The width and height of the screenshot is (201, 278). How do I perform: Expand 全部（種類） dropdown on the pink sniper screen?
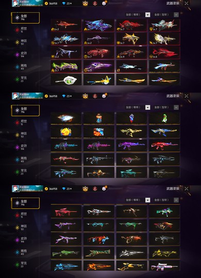click(138, 200)
